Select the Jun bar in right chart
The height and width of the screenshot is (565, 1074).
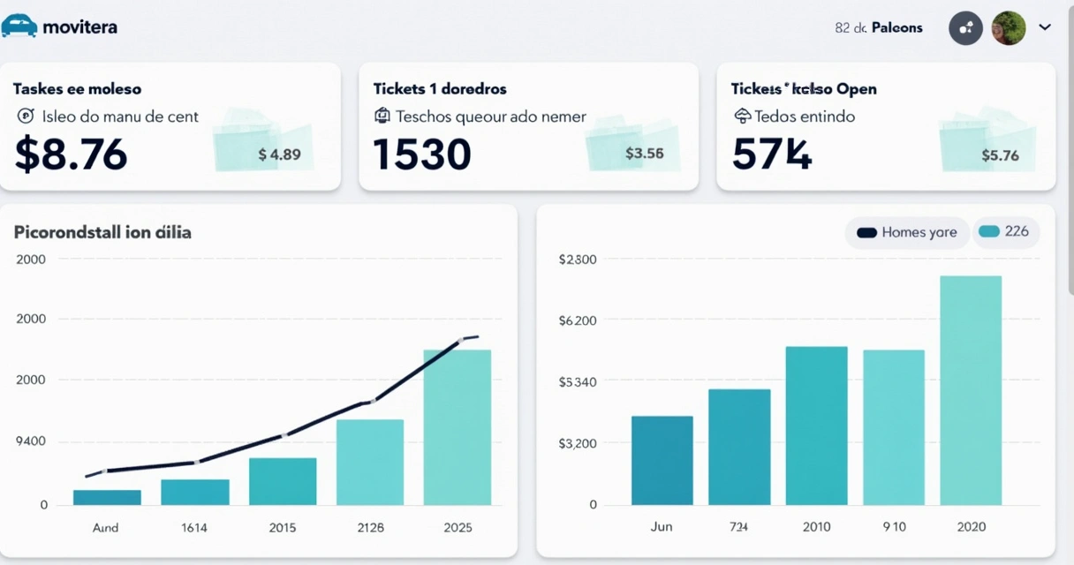[x=662, y=460]
